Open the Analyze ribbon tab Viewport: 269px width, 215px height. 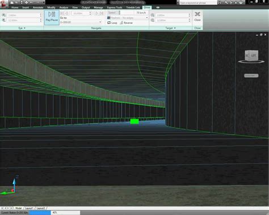pyautogui.click(x=64, y=7)
